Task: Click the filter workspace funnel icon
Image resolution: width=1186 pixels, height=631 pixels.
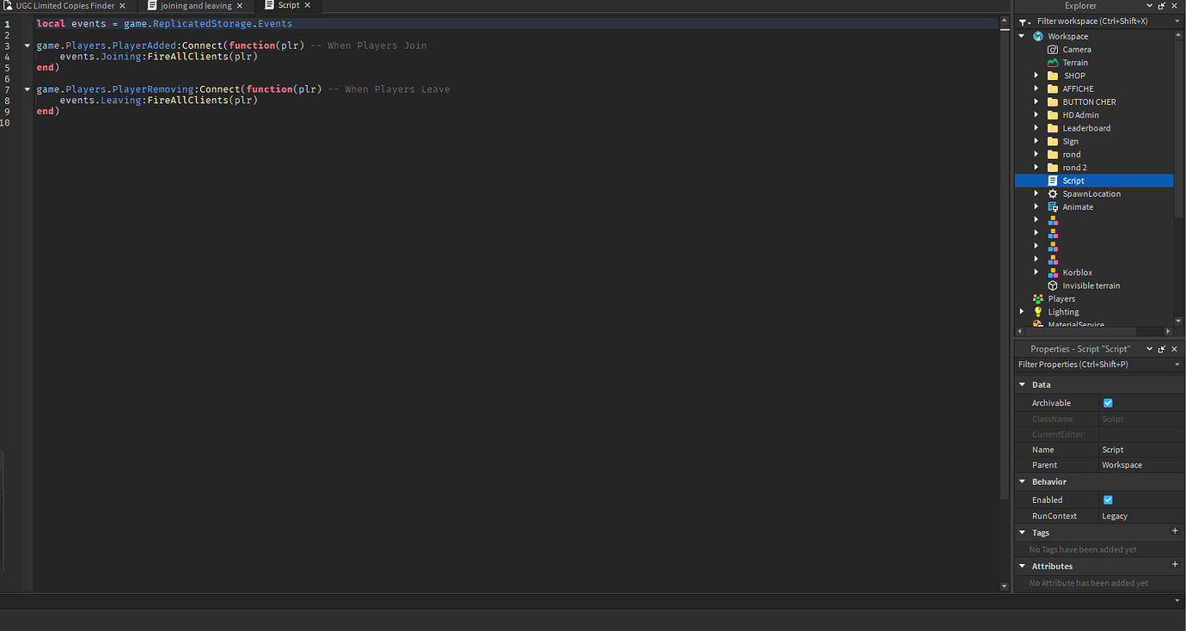Action: [x=1023, y=21]
